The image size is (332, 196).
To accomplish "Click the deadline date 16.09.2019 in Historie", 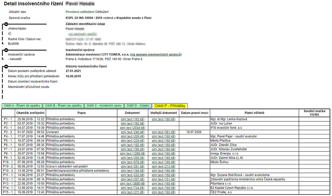I will coord(73,76).
